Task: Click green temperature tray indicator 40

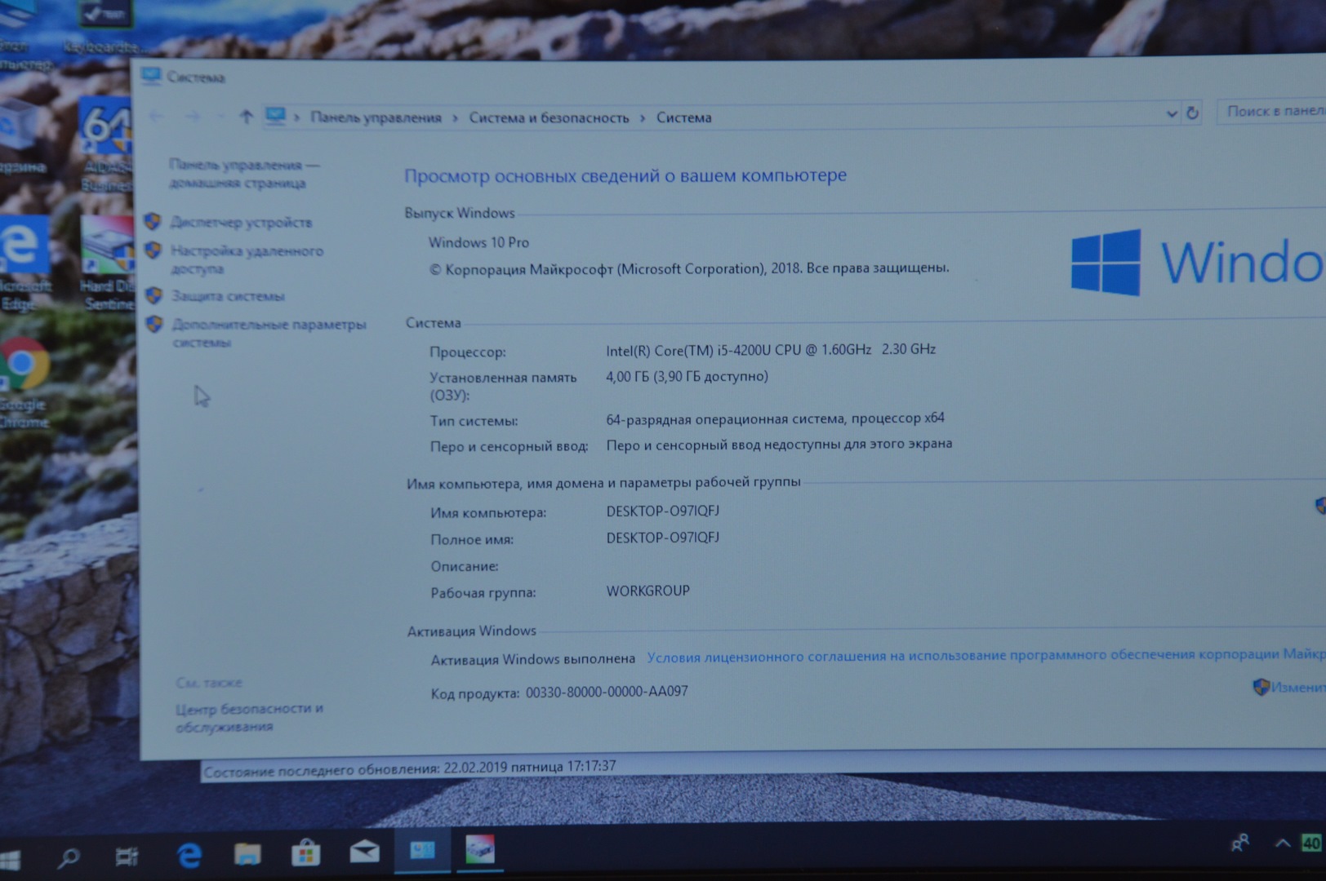Action: [x=1311, y=843]
